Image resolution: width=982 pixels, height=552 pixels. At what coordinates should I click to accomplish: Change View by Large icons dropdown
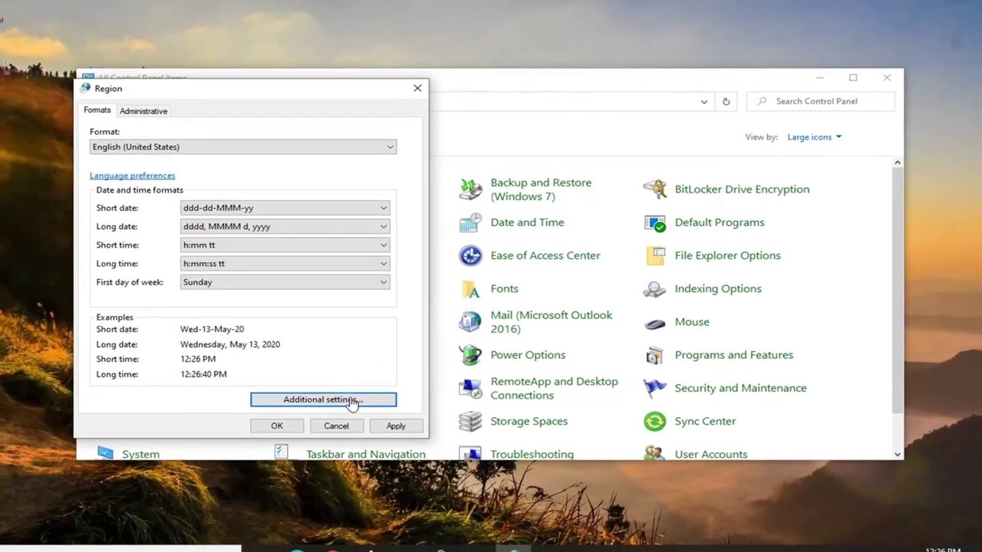814,137
